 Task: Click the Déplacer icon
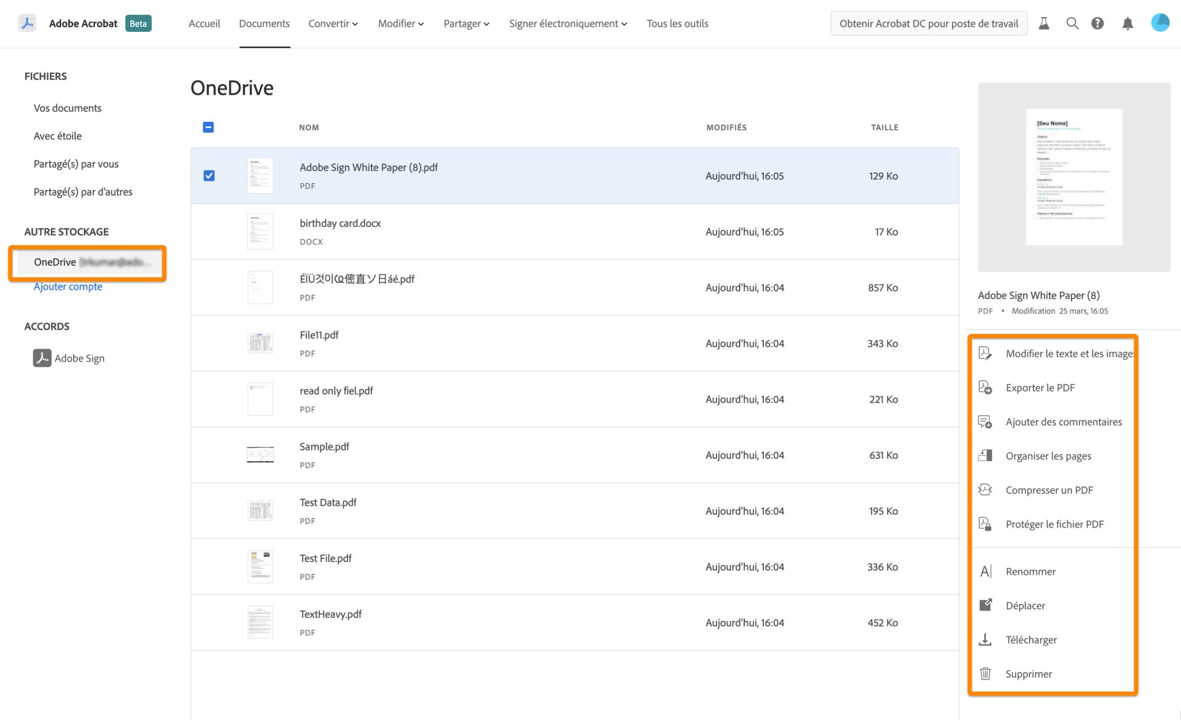click(x=985, y=605)
